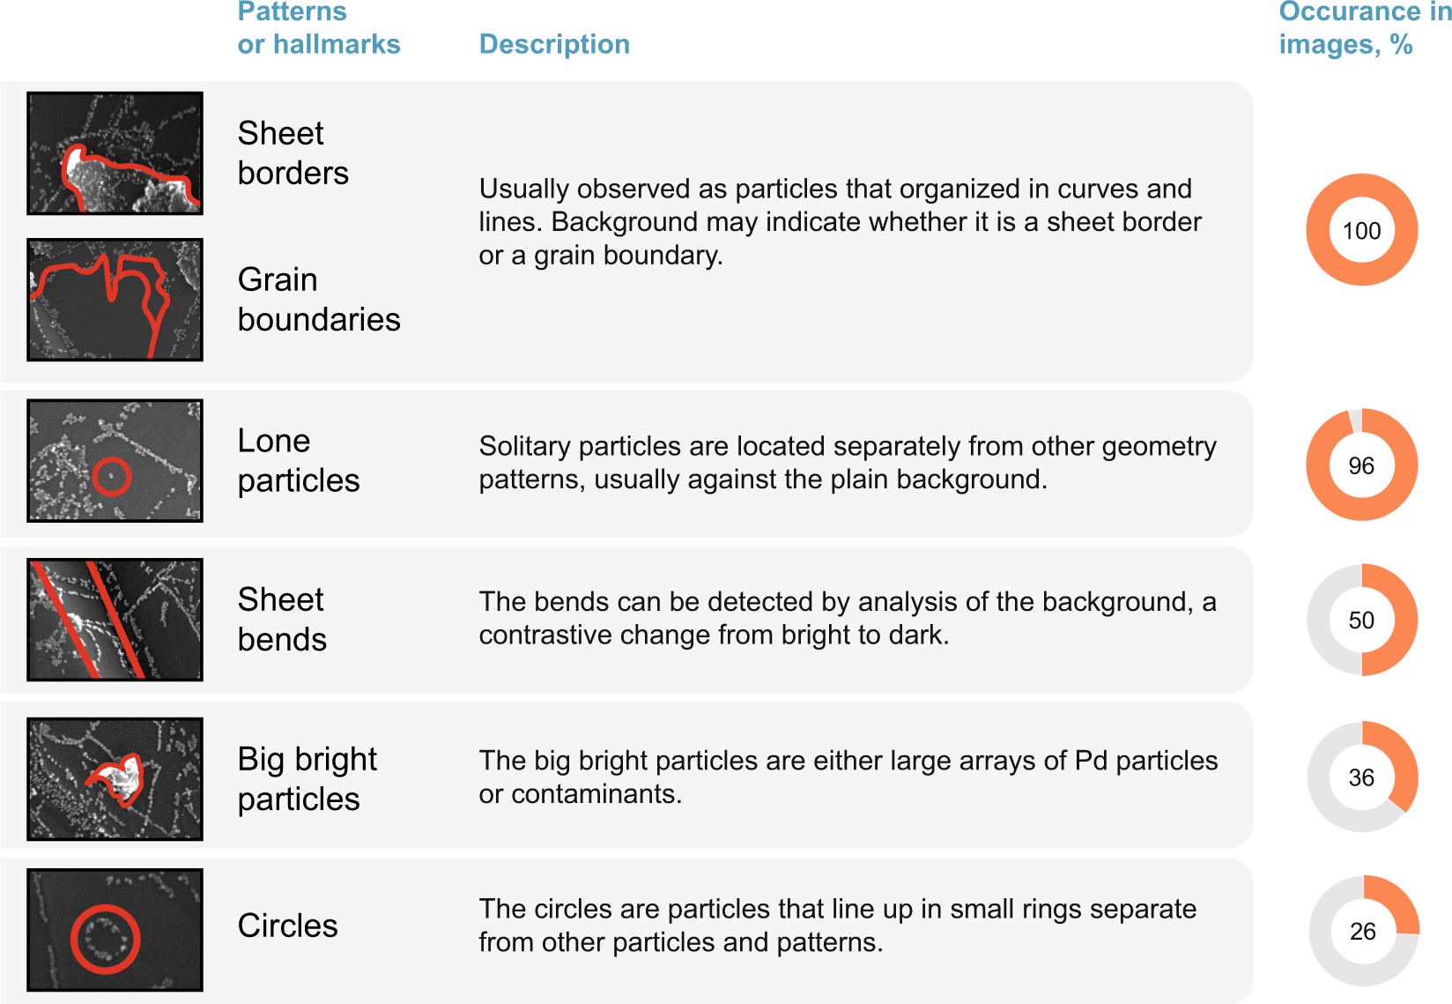The height and width of the screenshot is (1004, 1452).
Task: Click the Sheet bends thumbnail with red lines
Action: click(115, 620)
